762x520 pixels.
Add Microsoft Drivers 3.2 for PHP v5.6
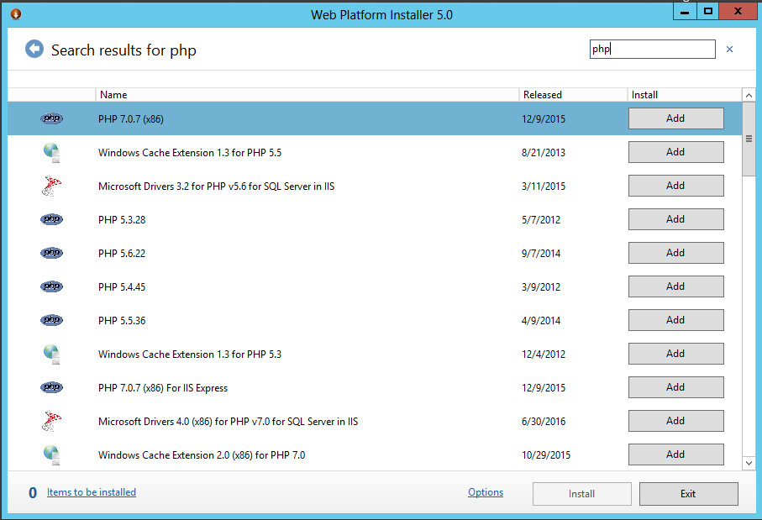click(x=676, y=186)
